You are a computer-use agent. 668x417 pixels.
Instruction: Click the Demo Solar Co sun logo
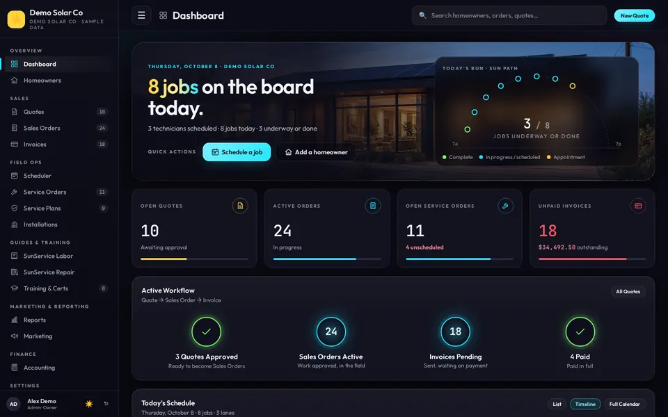(x=16, y=19)
